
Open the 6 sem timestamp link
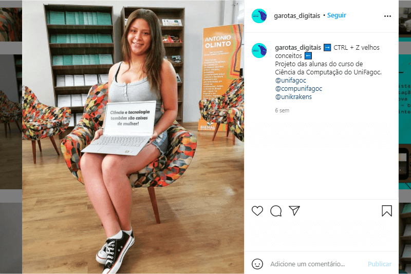[x=282, y=110]
